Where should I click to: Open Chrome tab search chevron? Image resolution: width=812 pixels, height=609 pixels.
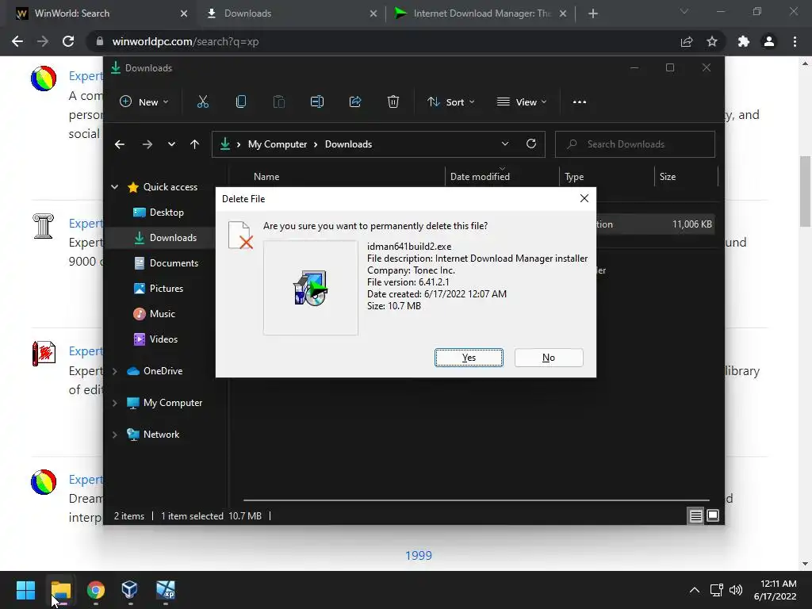click(684, 11)
